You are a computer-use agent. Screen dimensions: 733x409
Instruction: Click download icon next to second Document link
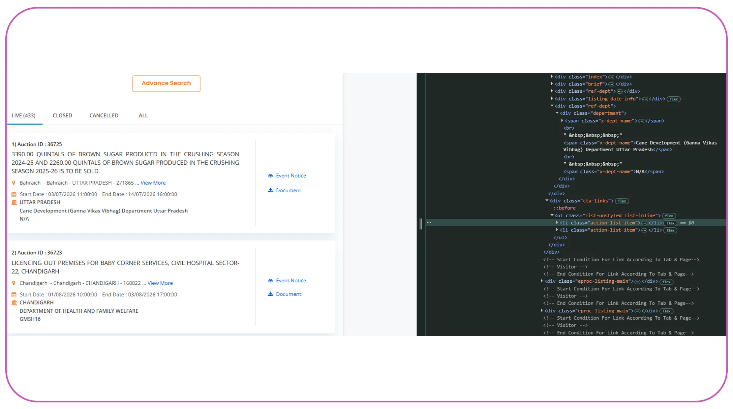point(270,294)
